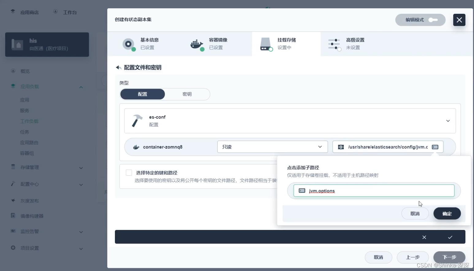Click the 配置中心 hammer icon
This screenshot has width=474, height=271.
pos(13,184)
